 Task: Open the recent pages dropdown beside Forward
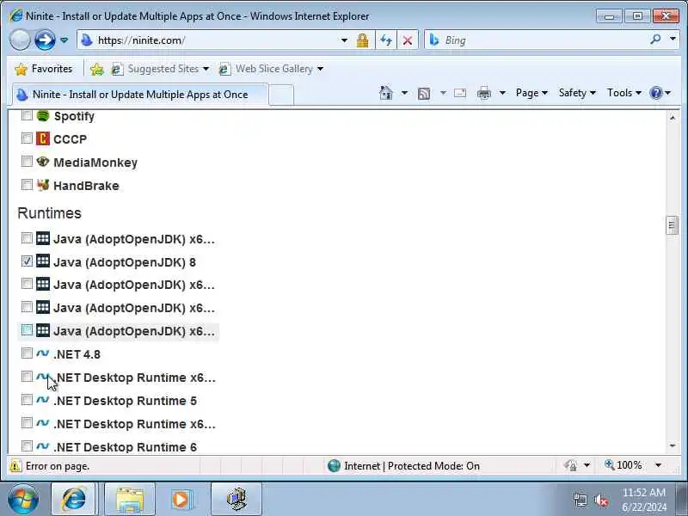coord(64,40)
